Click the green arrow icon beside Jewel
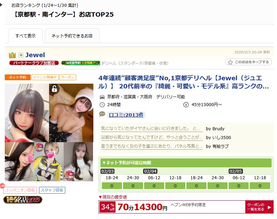This screenshot has width=277, height=219. click(x=21, y=55)
